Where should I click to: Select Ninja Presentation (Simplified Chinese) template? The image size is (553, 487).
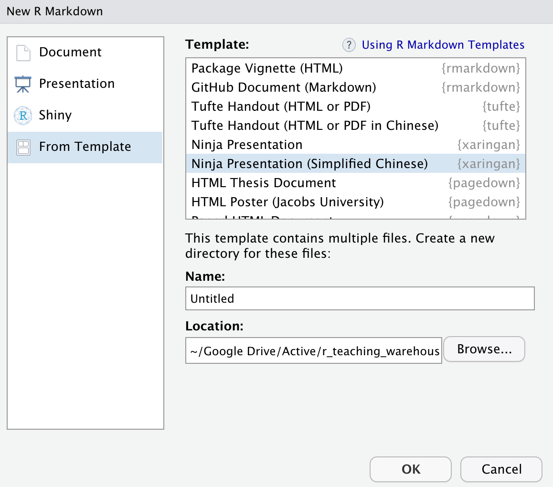point(355,164)
